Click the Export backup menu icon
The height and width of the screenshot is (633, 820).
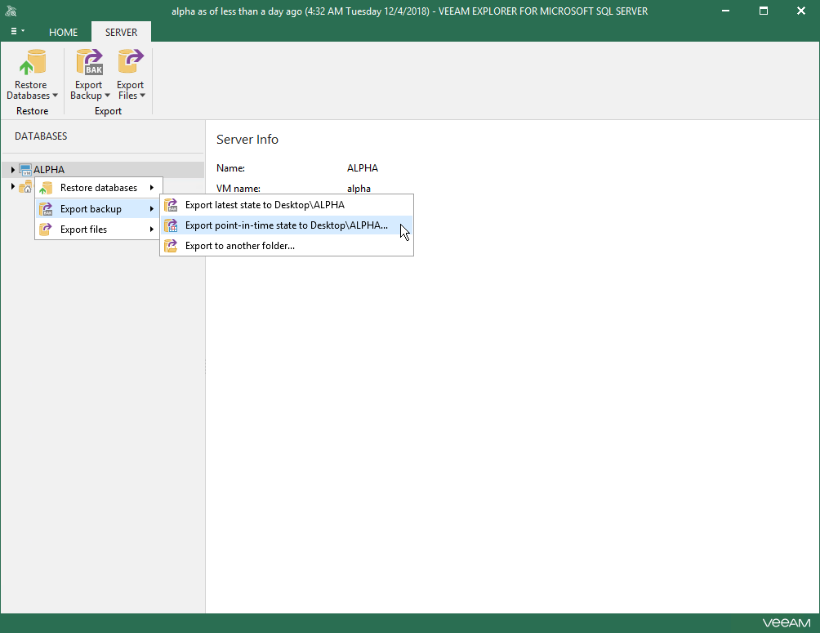(x=46, y=209)
